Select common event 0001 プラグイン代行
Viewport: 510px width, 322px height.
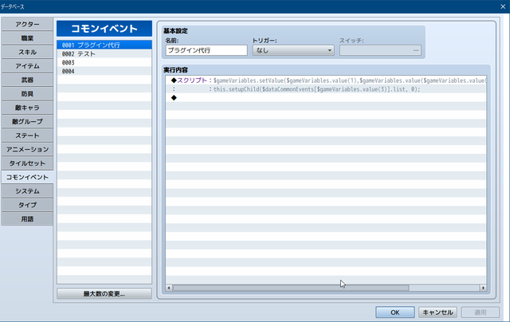[104, 45]
